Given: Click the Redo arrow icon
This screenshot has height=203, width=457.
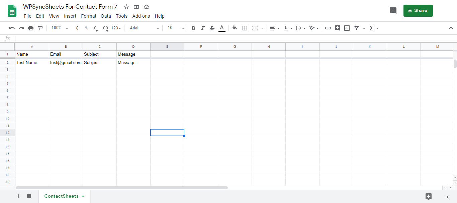Looking at the screenshot, I should [21, 28].
